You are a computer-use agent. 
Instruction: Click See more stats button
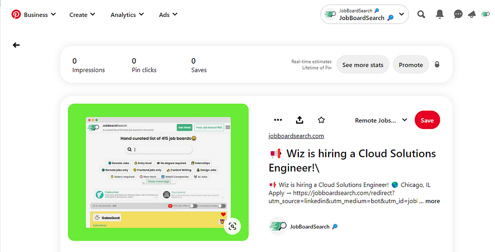coord(363,65)
